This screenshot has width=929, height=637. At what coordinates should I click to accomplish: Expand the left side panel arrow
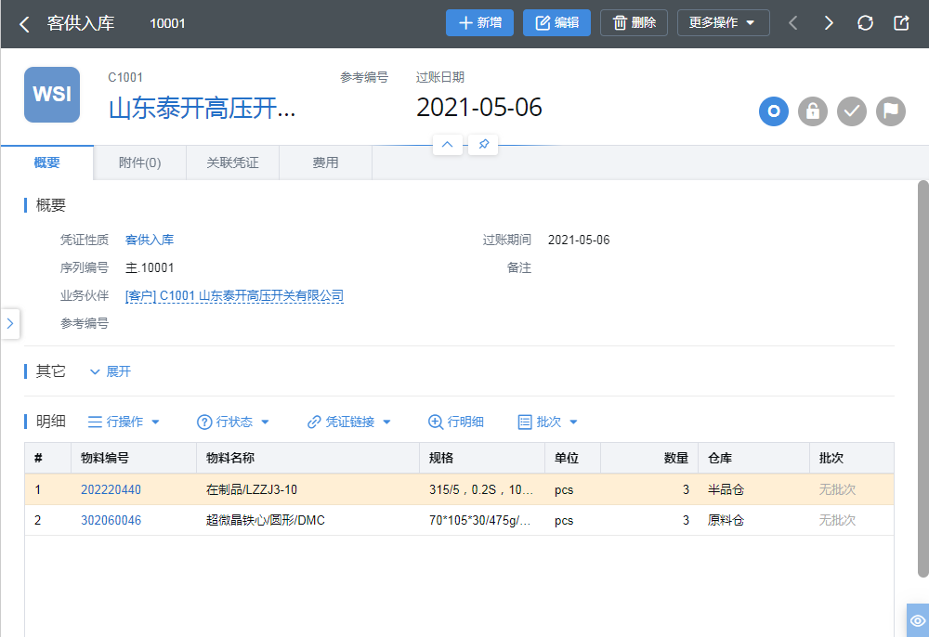(x=10, y=323)
